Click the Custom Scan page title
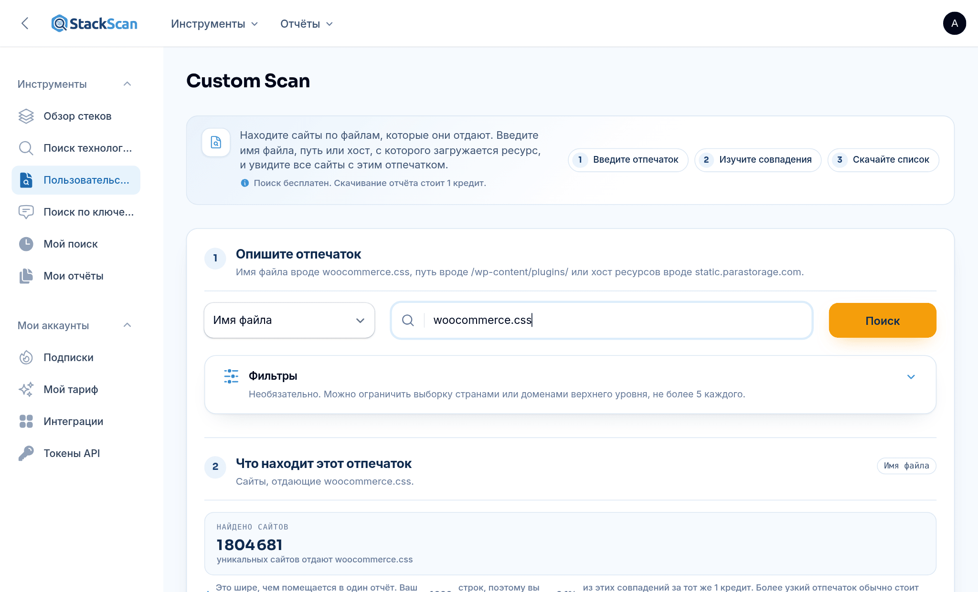 point(248,81)
